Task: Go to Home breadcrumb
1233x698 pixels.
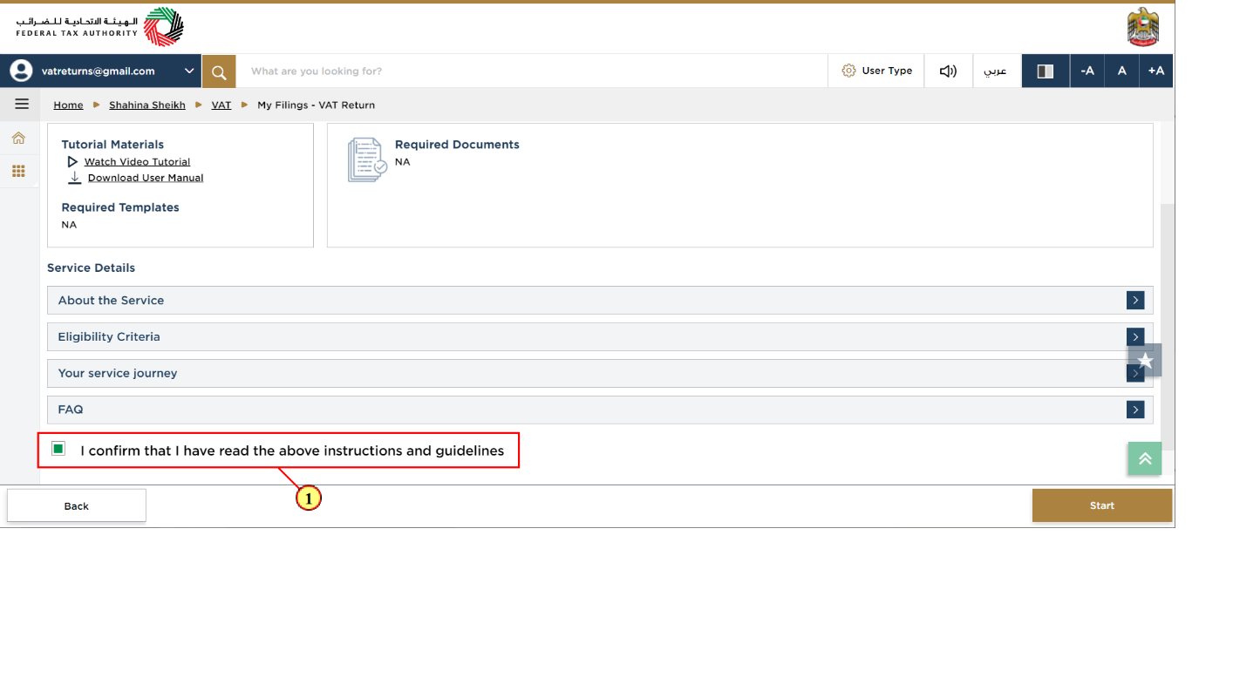Action: (68, 105)
